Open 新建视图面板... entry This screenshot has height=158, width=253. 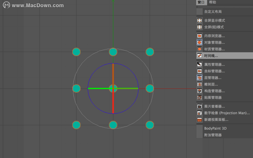(216, 120)
